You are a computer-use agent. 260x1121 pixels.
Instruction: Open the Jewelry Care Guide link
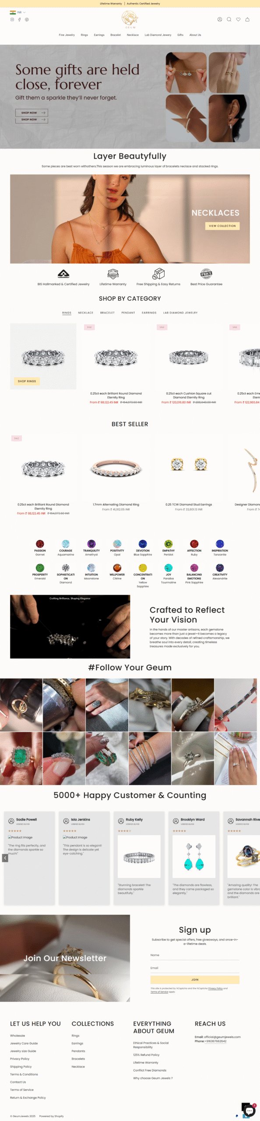(24, 1043)
